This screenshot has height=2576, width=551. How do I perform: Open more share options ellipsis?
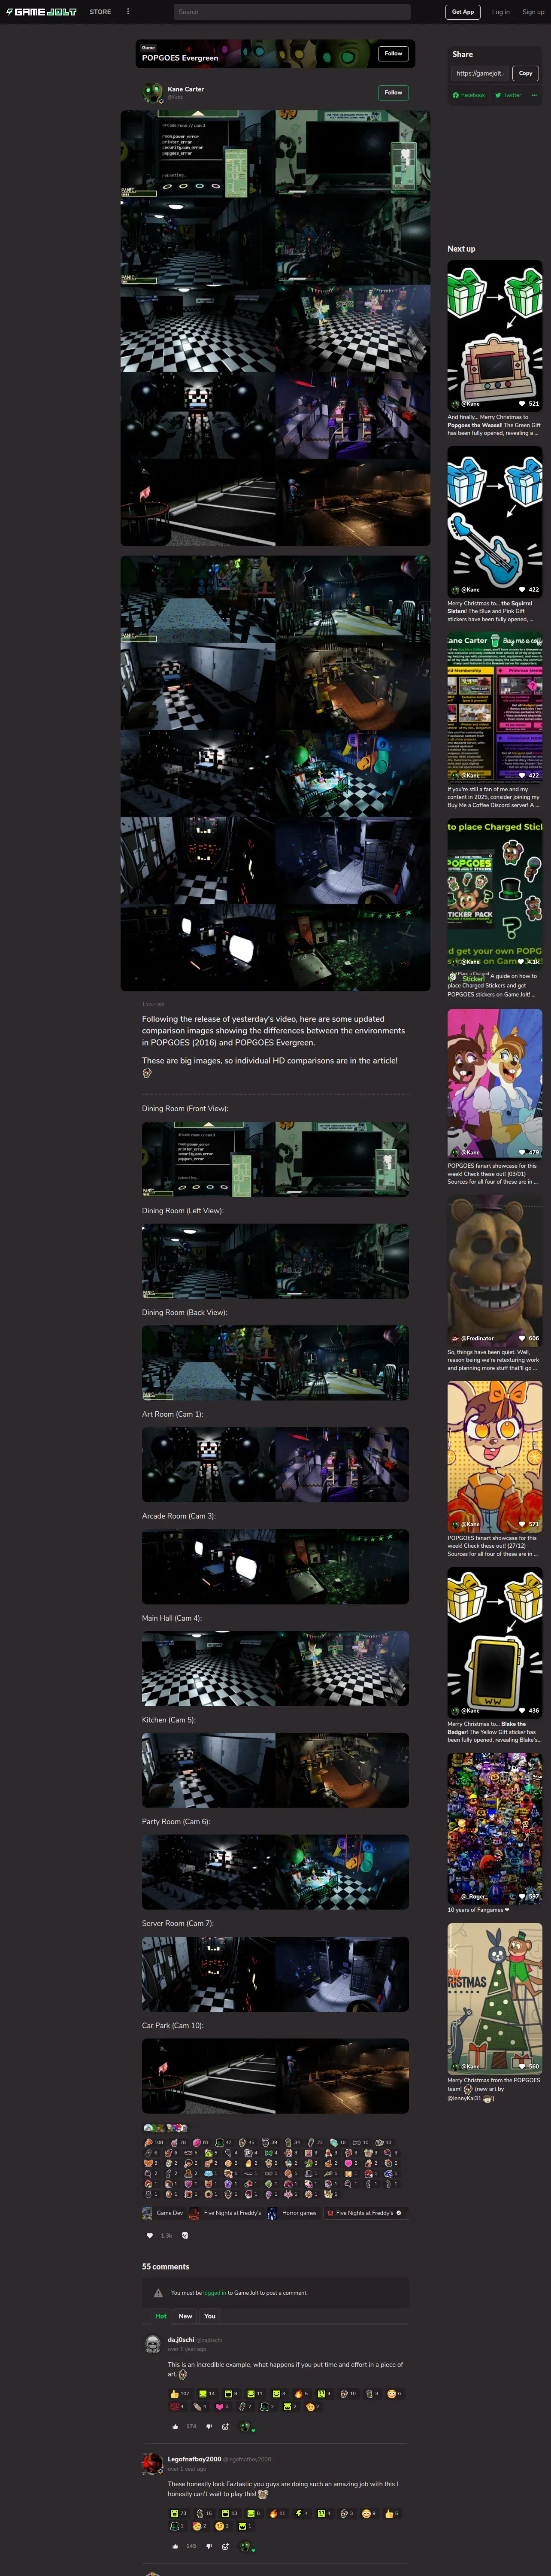(534, 95)
